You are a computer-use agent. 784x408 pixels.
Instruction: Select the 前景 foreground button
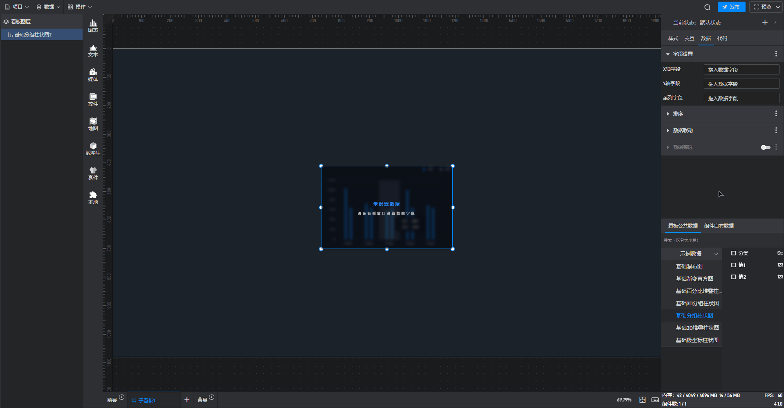pos(112,400)
